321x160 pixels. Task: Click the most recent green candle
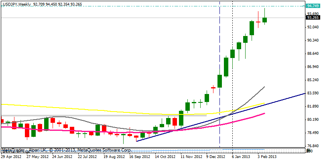264,20
